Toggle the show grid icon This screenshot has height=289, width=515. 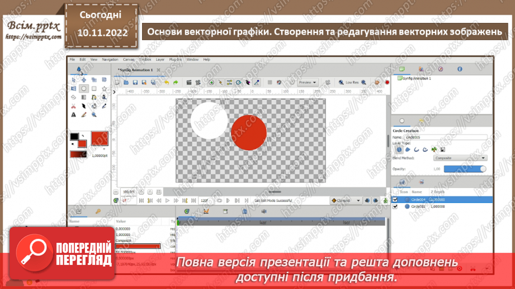(x=270, y=83)
